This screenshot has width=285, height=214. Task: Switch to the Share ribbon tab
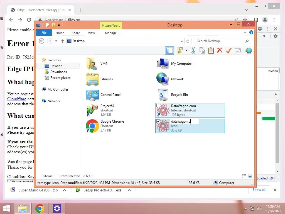[76, 33]
